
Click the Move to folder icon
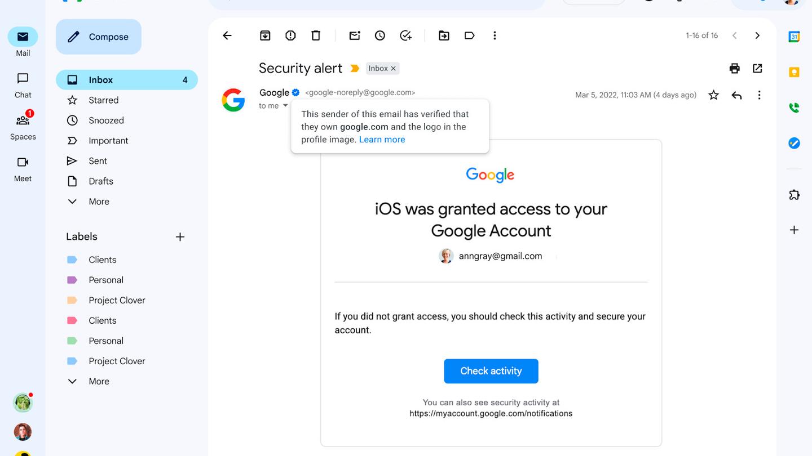[444, 35]
